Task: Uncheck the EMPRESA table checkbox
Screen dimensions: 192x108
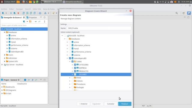Action: [75, 68]
